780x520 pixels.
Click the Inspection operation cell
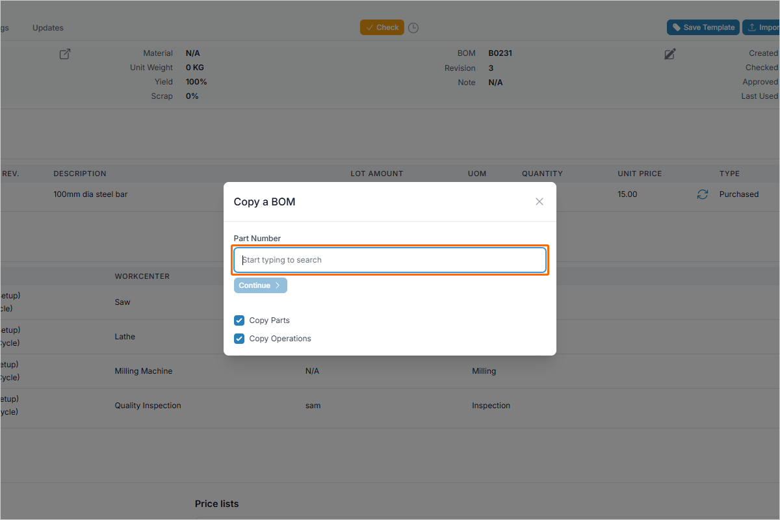coord(491,406)
